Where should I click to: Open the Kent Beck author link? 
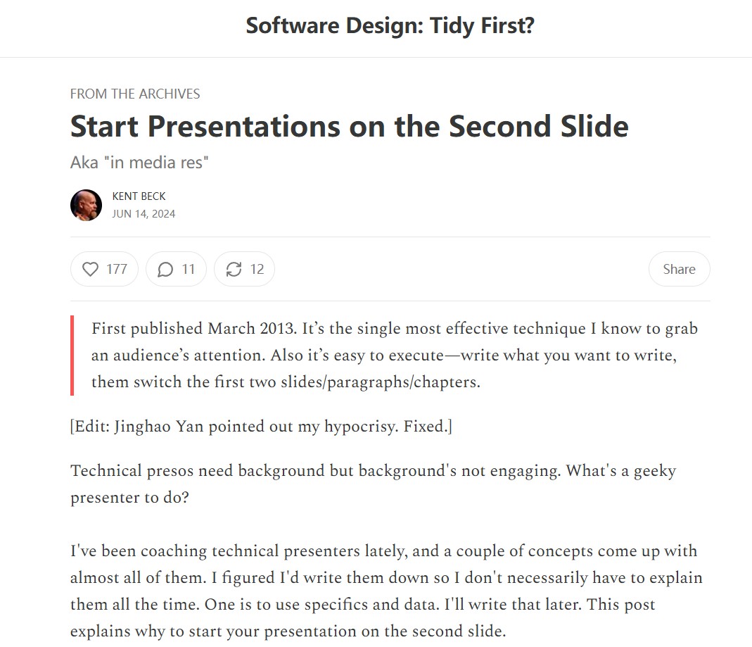(x=139, y=196)
